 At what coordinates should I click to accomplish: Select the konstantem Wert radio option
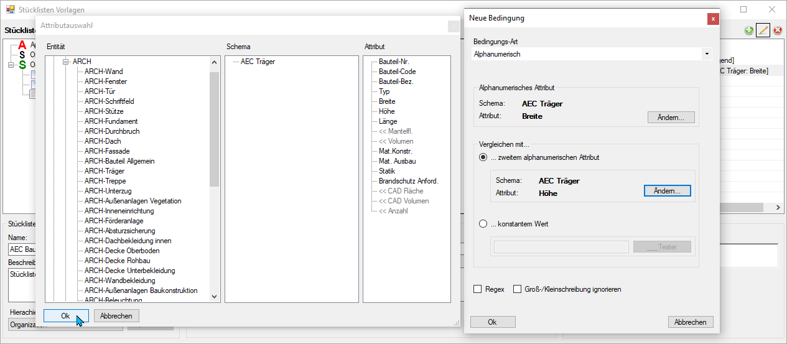[483, 224]
